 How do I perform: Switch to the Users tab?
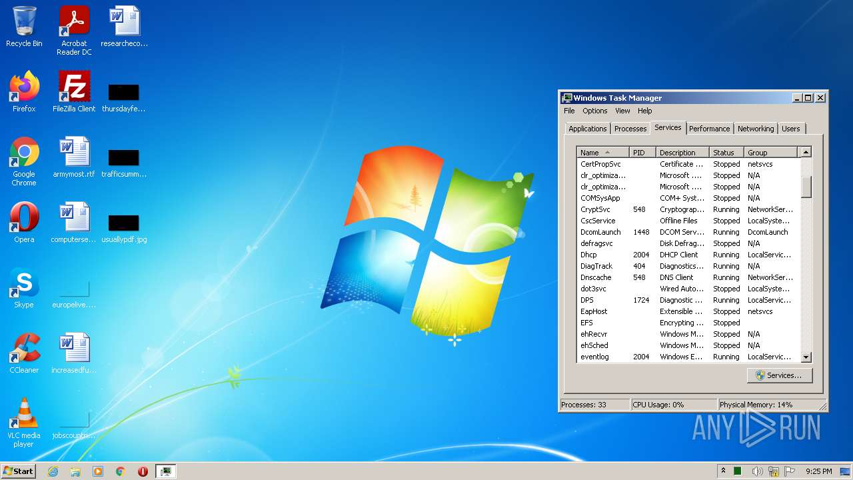point(791,129)
